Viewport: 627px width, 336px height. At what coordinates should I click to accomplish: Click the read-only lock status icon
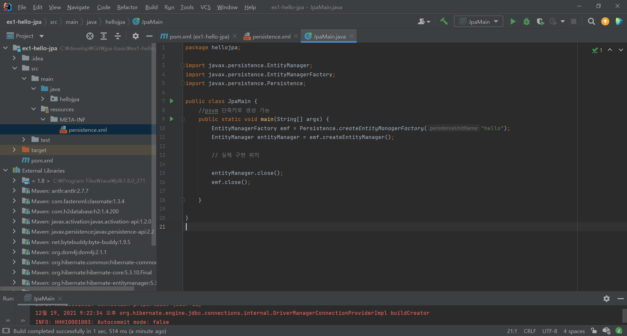tap(594, 331)
